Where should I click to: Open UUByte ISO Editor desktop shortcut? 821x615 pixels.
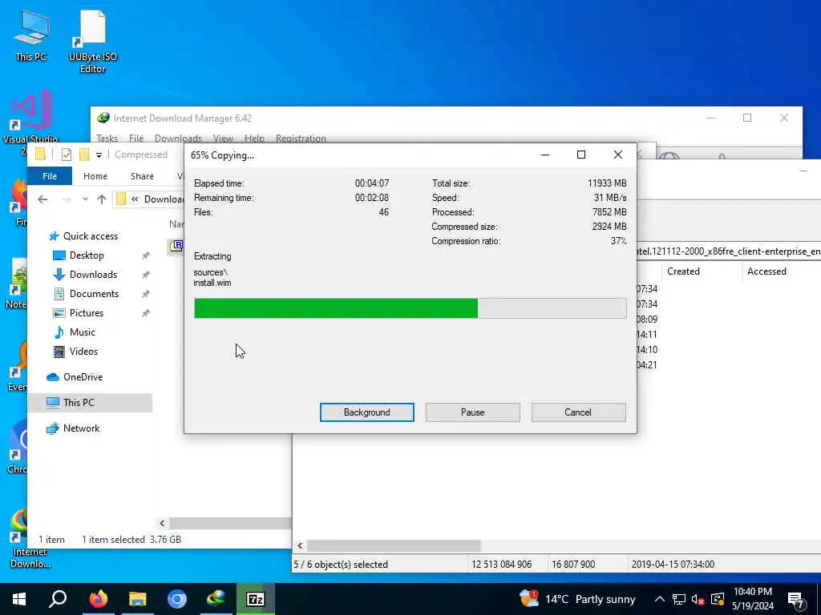click(93, 42)
